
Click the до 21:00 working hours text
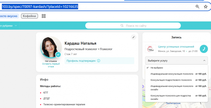(193, 51)
